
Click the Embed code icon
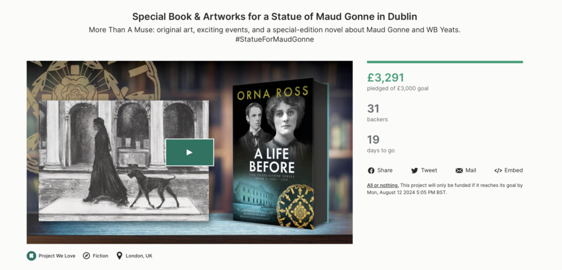tap(498, 170)
